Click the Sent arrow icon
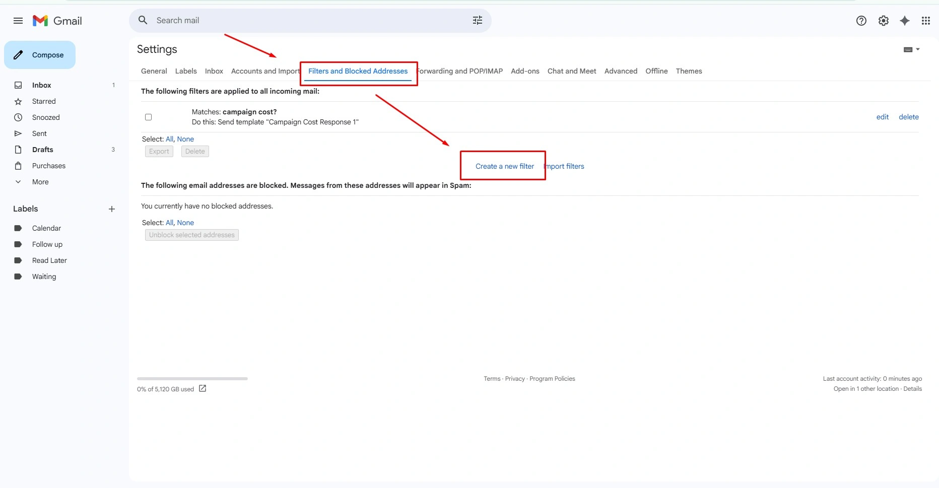The width and height of the screenshot is (939, 488). [18, 133]
